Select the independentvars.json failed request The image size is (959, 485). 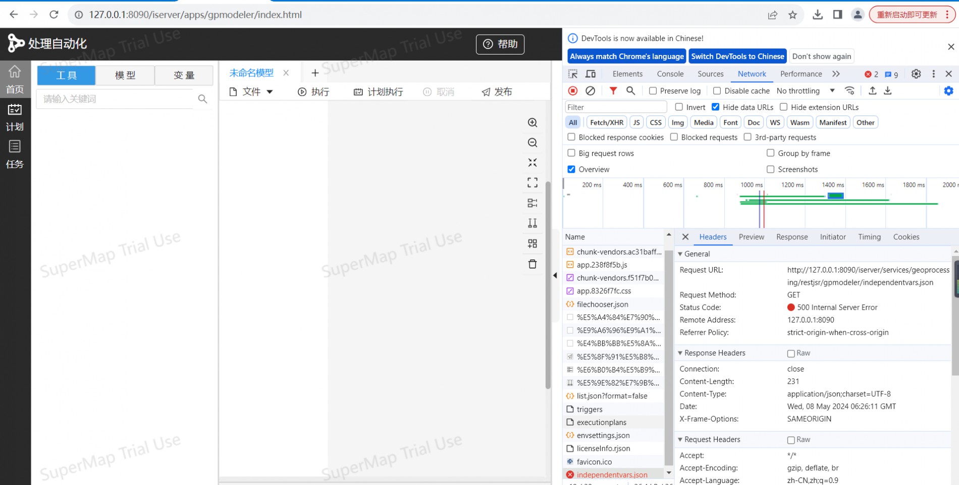click(x=612, y=474)
